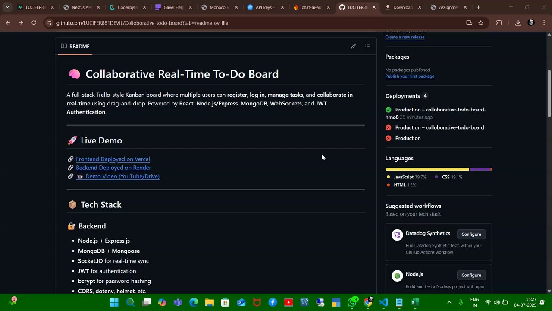Screen dimensions: 552x311
Task: Click the edit README pencil icon
Action: 354,46
